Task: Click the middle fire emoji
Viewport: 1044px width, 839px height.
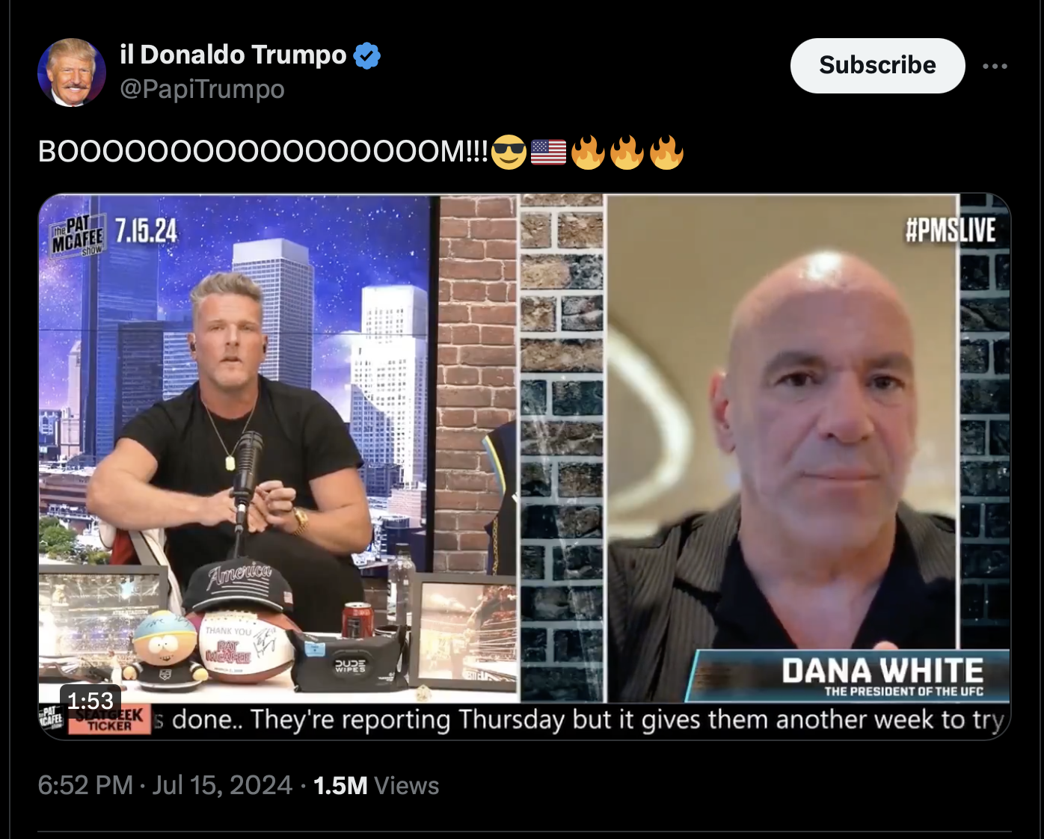Action: tap(627, 152)
